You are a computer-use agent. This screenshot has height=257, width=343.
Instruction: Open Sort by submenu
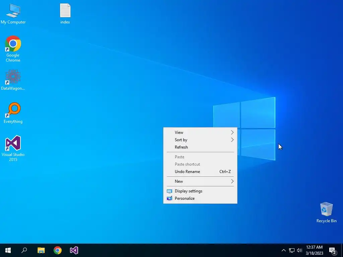point(200,140)
